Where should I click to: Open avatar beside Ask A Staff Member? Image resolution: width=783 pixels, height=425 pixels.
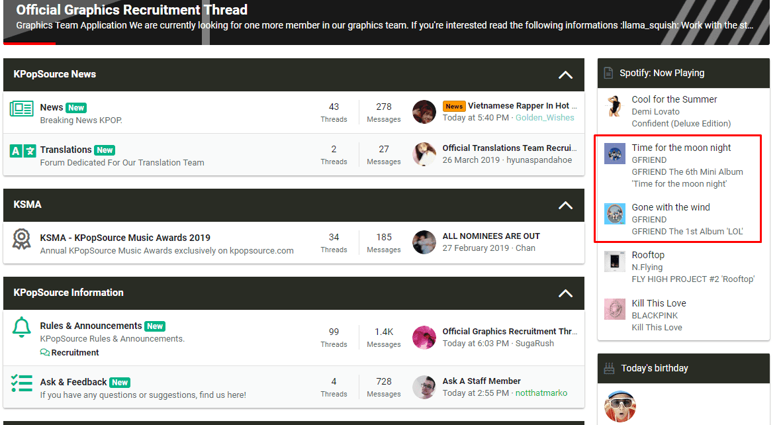point(424,387)
